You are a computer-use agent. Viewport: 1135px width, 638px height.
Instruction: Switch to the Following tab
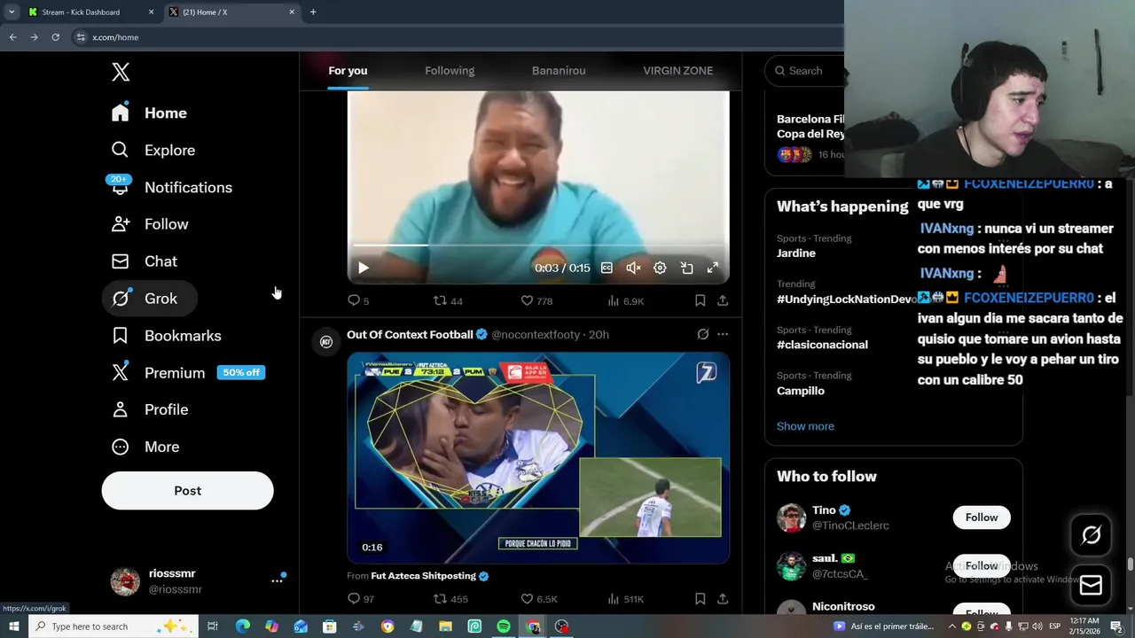pyautogui.click(x=450, y=71)
